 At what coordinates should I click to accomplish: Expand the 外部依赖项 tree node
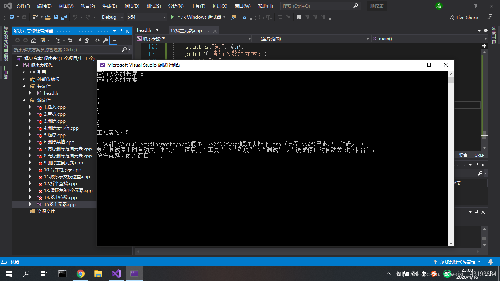[x=24, y=79]
